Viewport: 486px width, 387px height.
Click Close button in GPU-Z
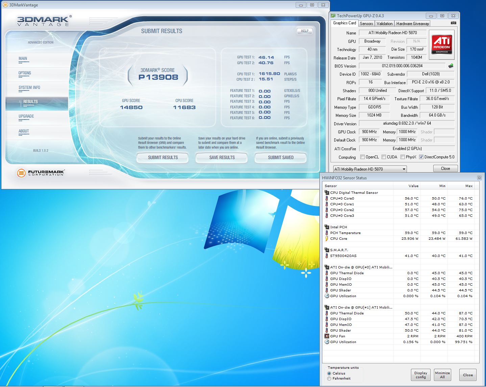445,169
